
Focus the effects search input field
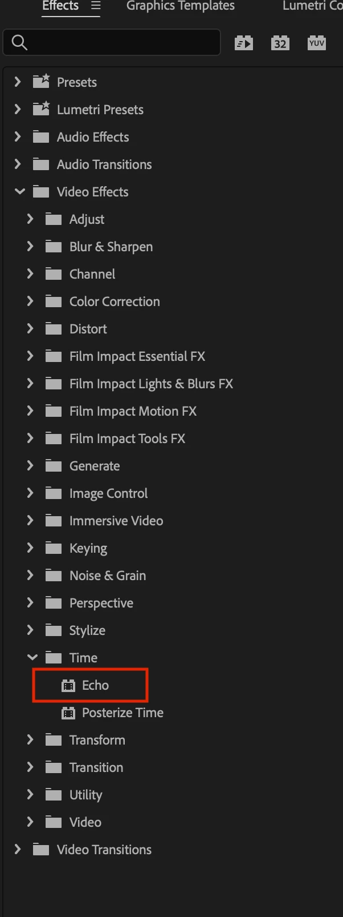coord(112,42)
